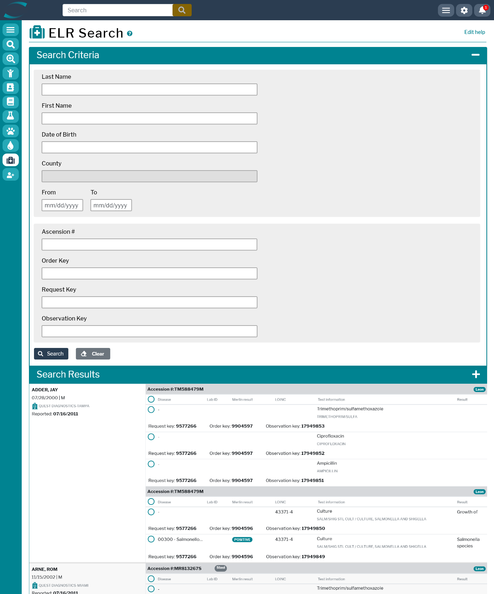
Task: Click the active medical kit sidebar icon
Action: 10,160
